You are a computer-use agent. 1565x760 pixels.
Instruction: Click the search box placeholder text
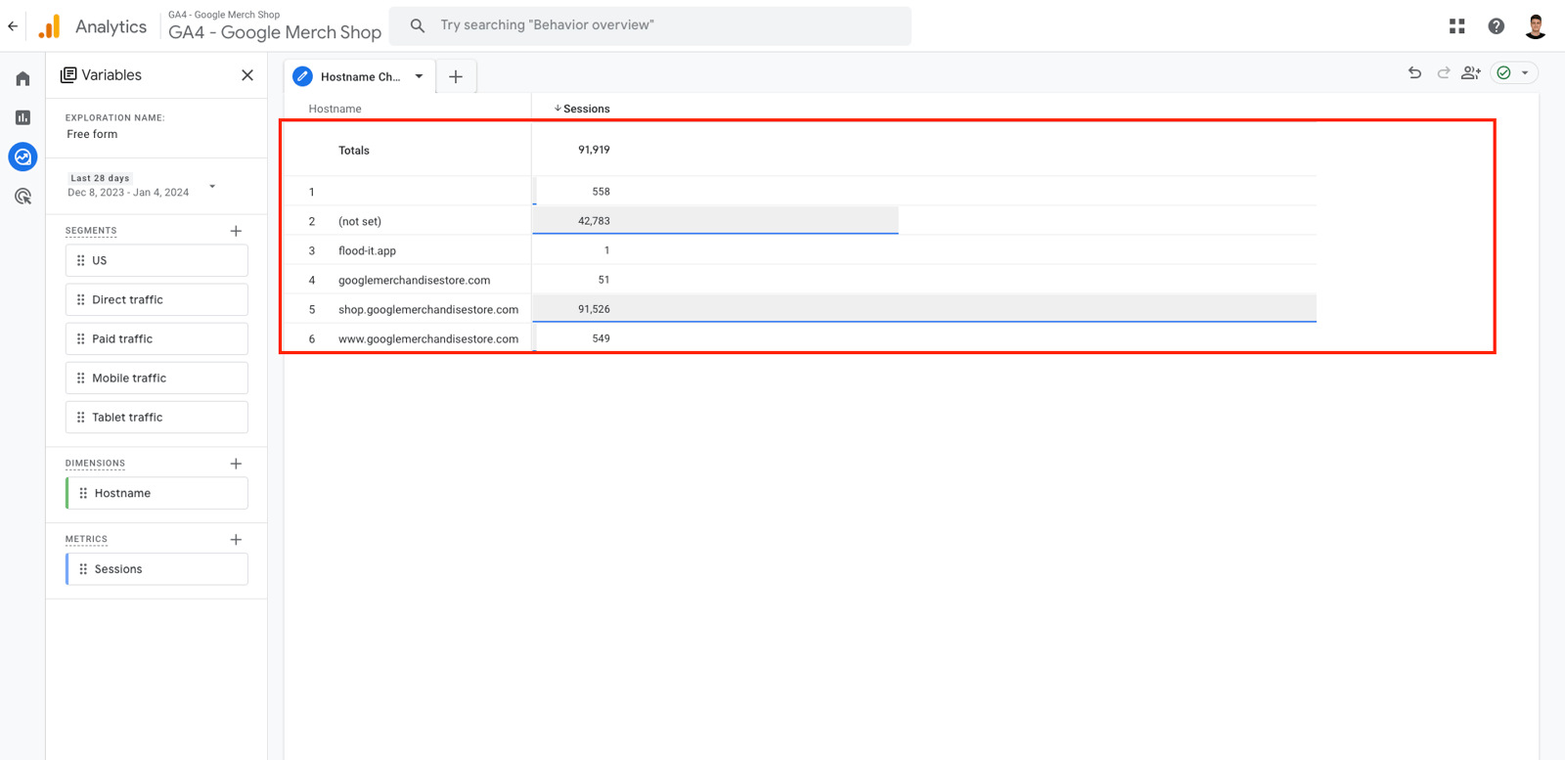547,25
